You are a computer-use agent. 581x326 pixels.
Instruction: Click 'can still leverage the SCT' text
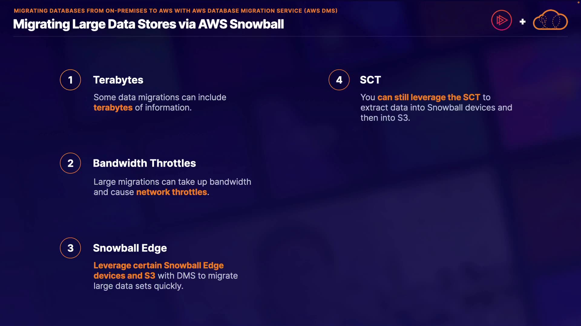(428, 97)
